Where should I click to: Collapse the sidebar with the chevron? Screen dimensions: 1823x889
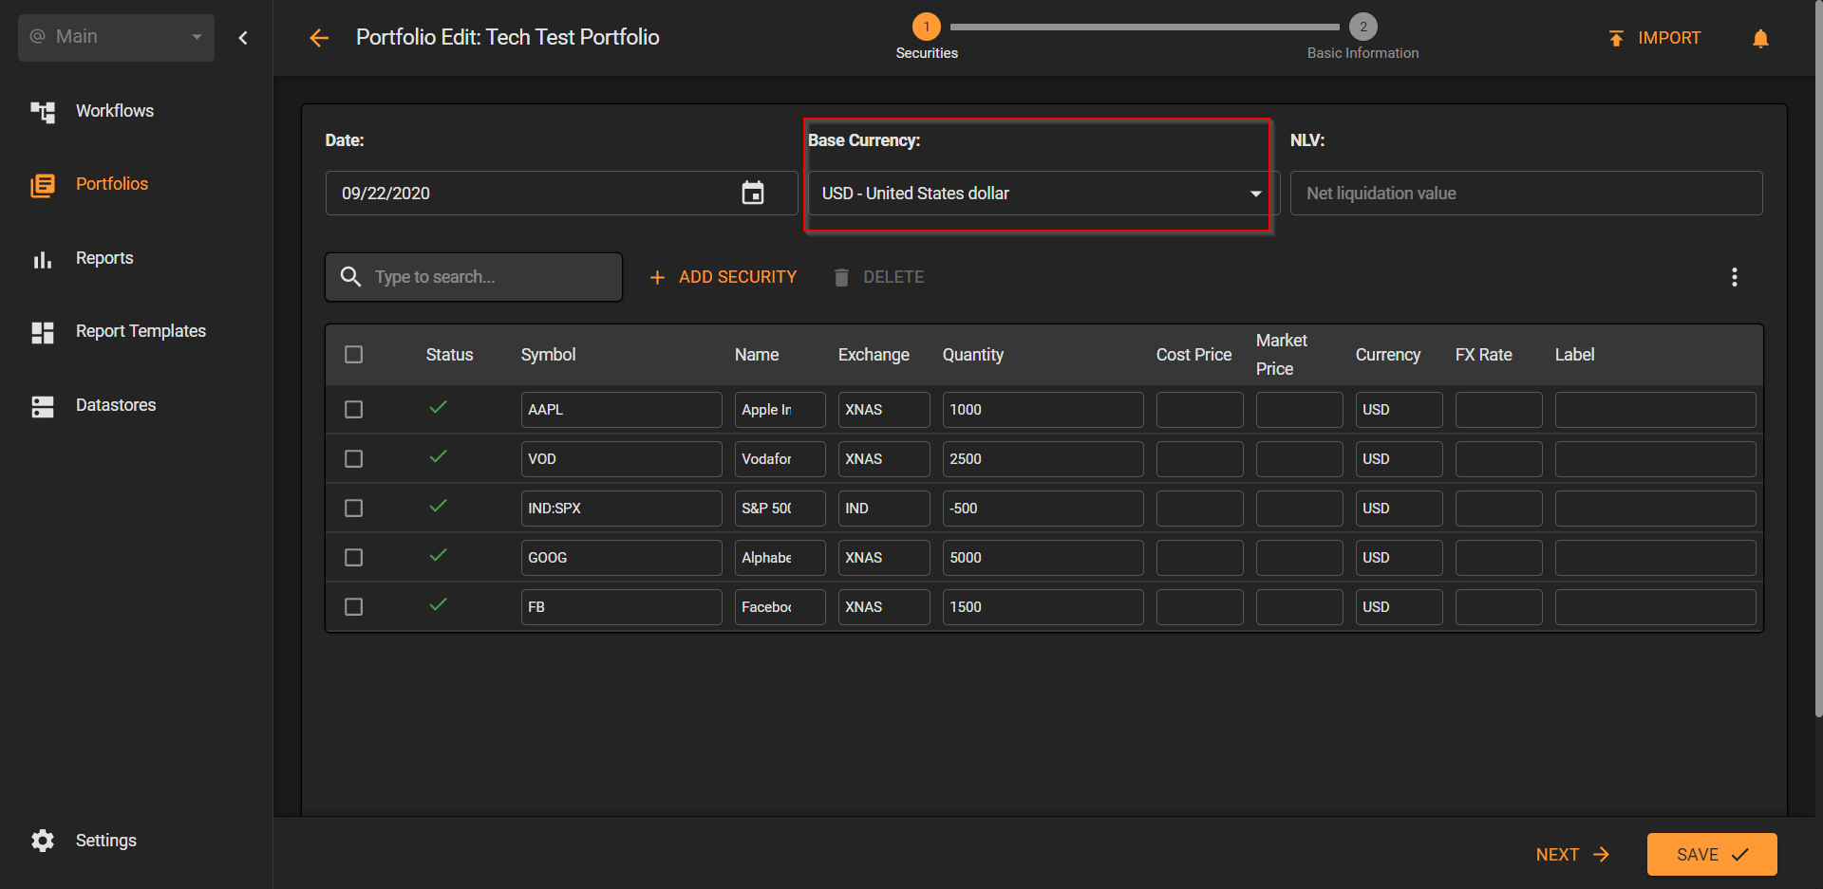click(243, 38)
